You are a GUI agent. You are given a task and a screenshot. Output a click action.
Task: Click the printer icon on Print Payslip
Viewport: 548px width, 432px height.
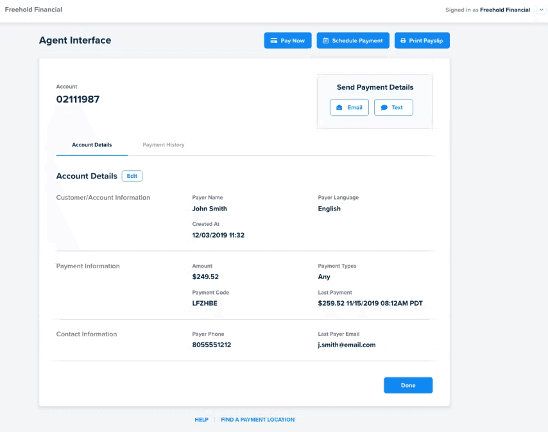(x=403, y=40)
